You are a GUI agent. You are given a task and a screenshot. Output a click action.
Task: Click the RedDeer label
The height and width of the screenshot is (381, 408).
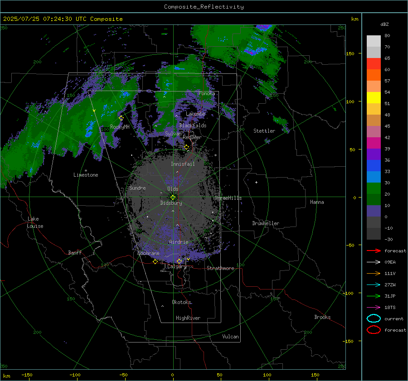pyautogui.click(x=192, y=137)
